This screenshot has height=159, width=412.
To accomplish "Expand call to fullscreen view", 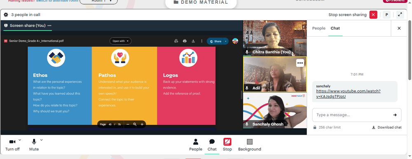I will coord(400,15).
